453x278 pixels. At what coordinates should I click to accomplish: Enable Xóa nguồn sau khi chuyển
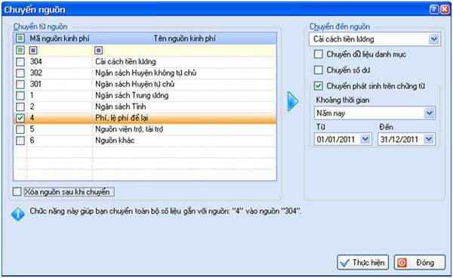pos(17,192)
